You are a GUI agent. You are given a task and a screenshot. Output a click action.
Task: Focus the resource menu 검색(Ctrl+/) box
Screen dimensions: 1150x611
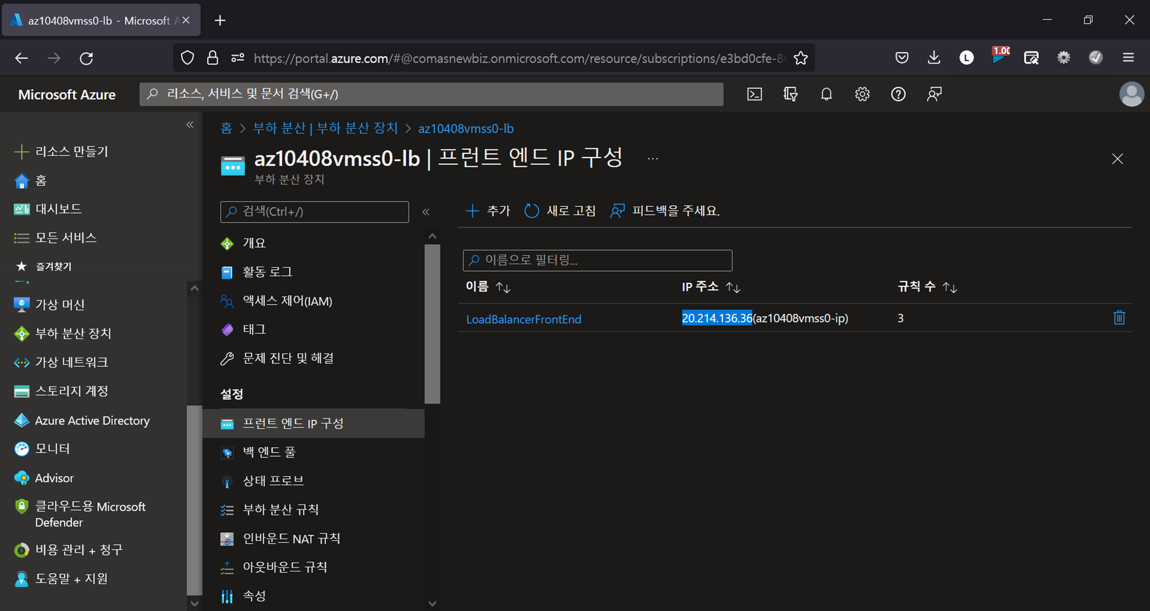pos(315,212)
